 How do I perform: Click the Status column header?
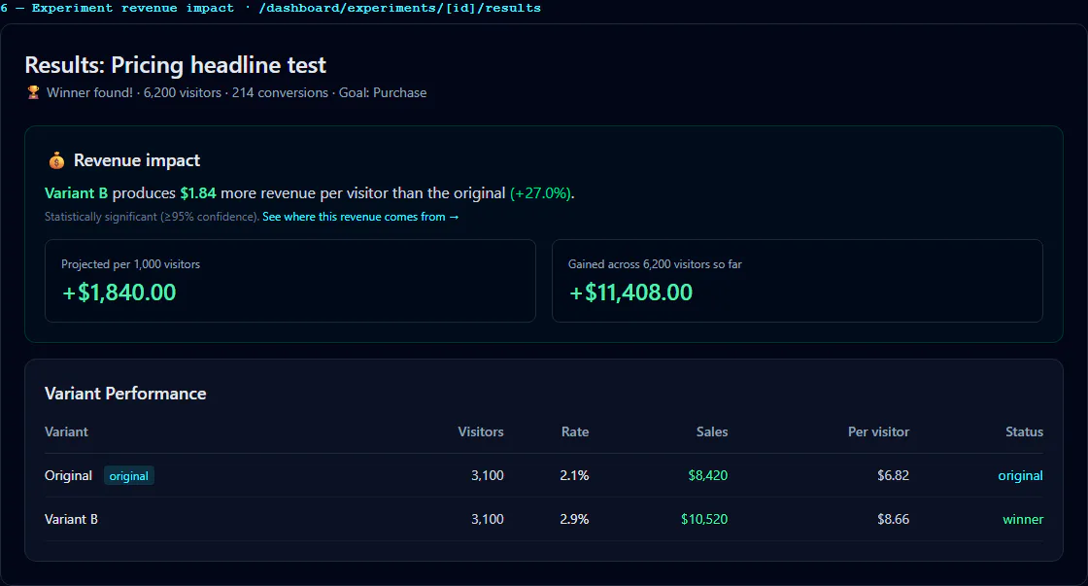(1024, 431)
